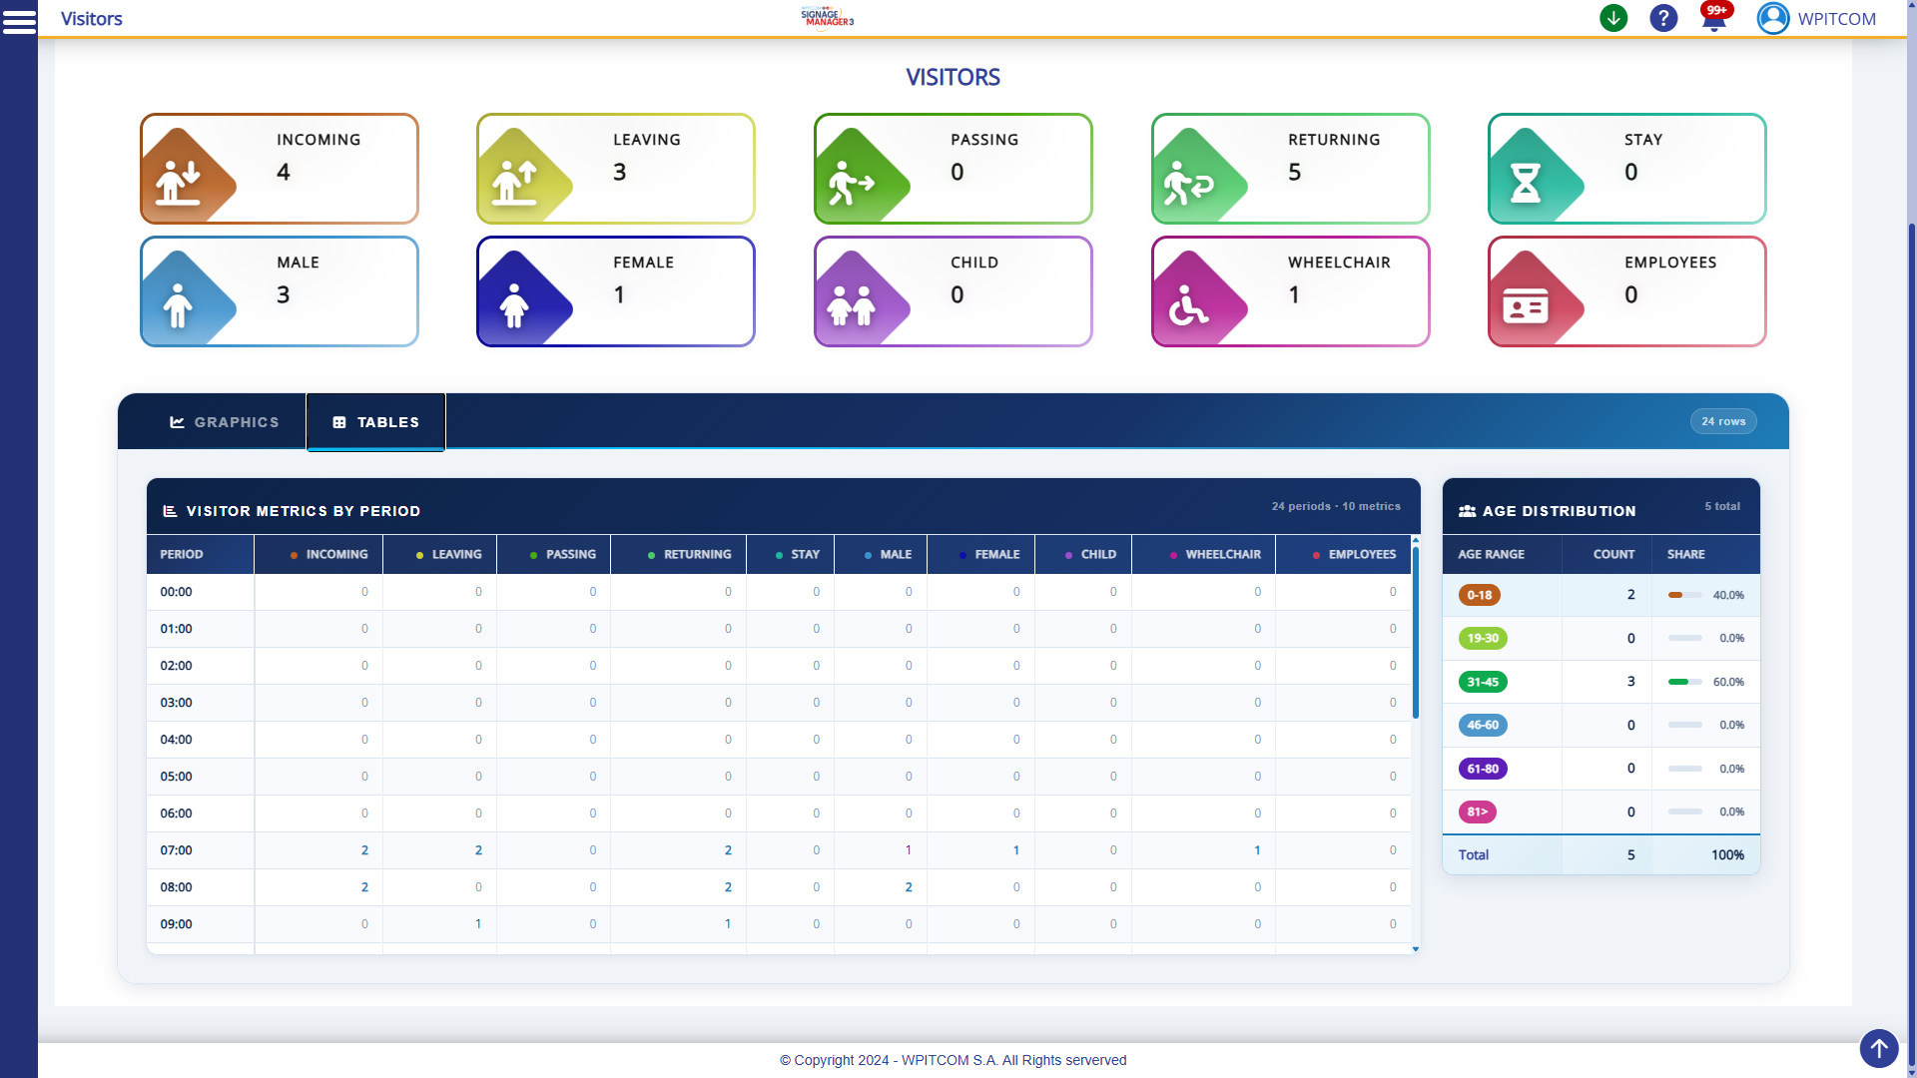The height and width of the screenshot is (1078, 1917).
Task: Click the 60.0% share progress bar for ages 31-45
Action: pos(1683,682)
